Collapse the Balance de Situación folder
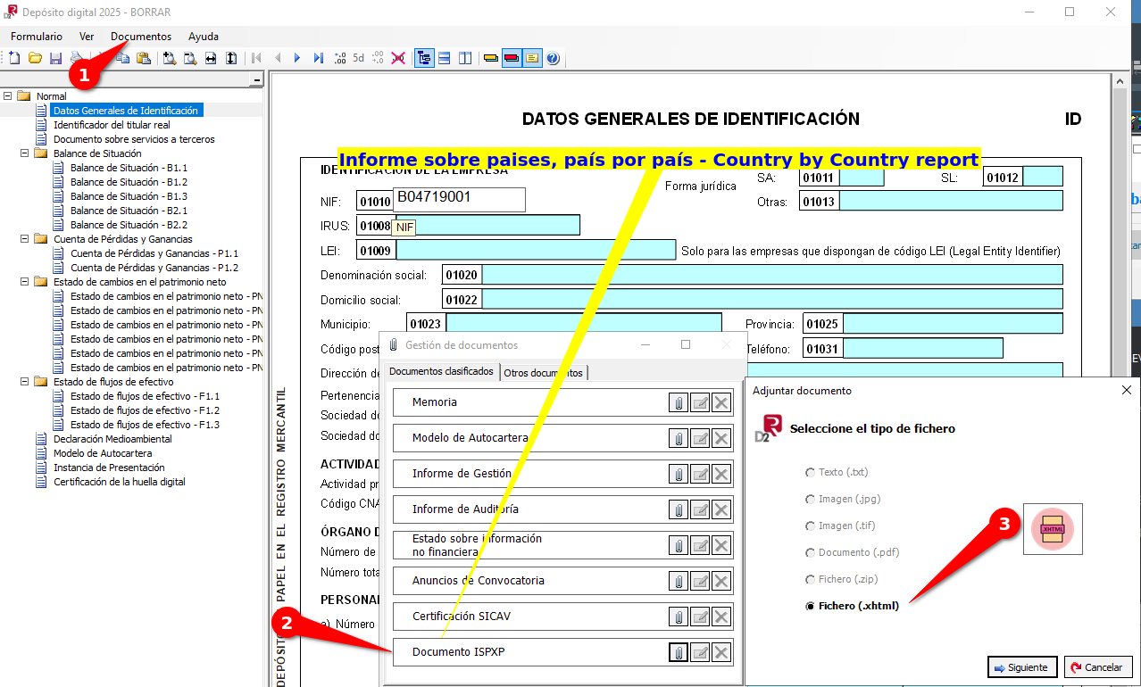Viewport: 1141px width, 687px height. 24,153
